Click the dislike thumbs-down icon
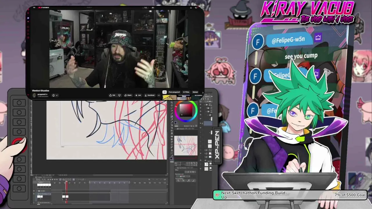This screenshot has height=209, width=372. tap(119, 95)
